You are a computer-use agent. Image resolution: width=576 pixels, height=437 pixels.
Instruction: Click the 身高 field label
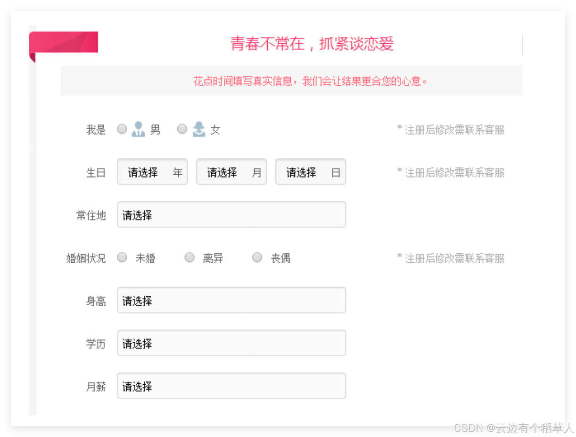[96, 301]
